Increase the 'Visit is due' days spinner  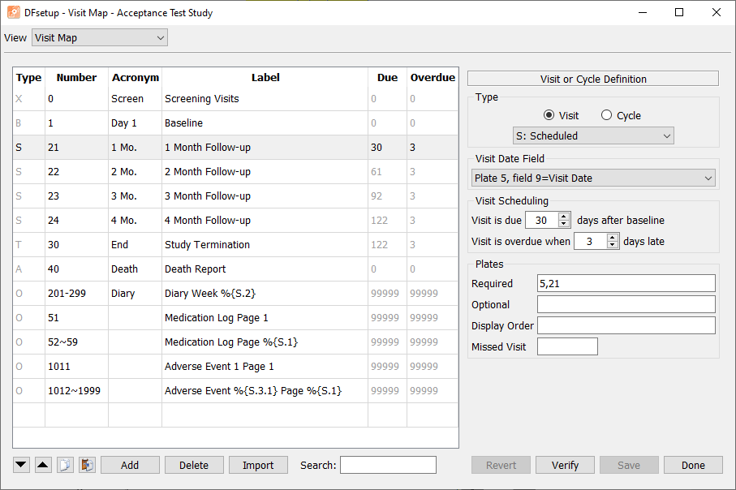(564, 217)
